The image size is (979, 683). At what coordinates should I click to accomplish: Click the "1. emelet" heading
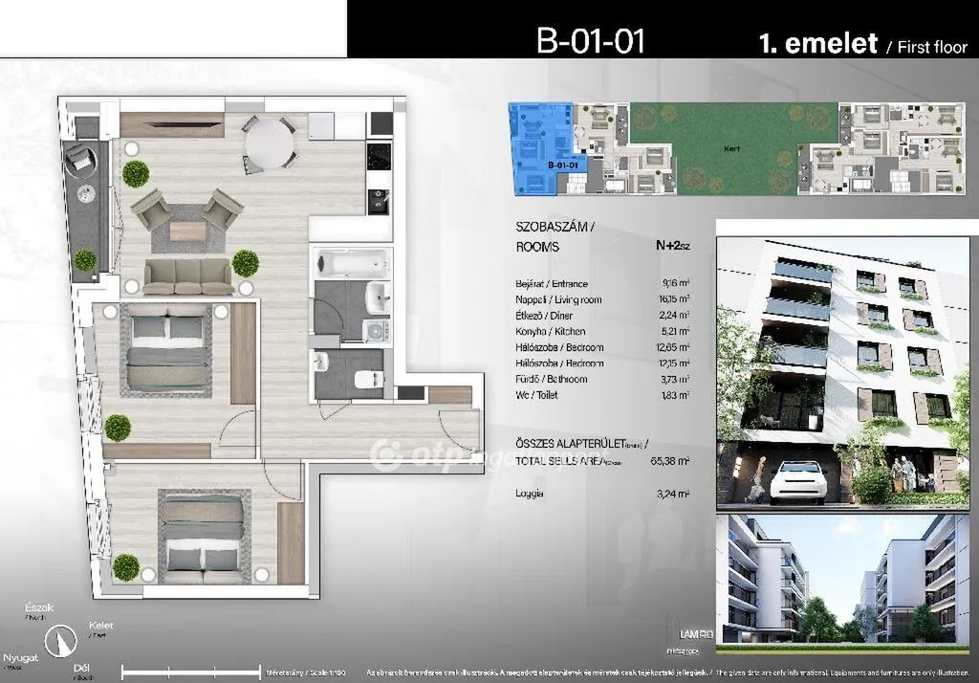[x=818, y=42]
